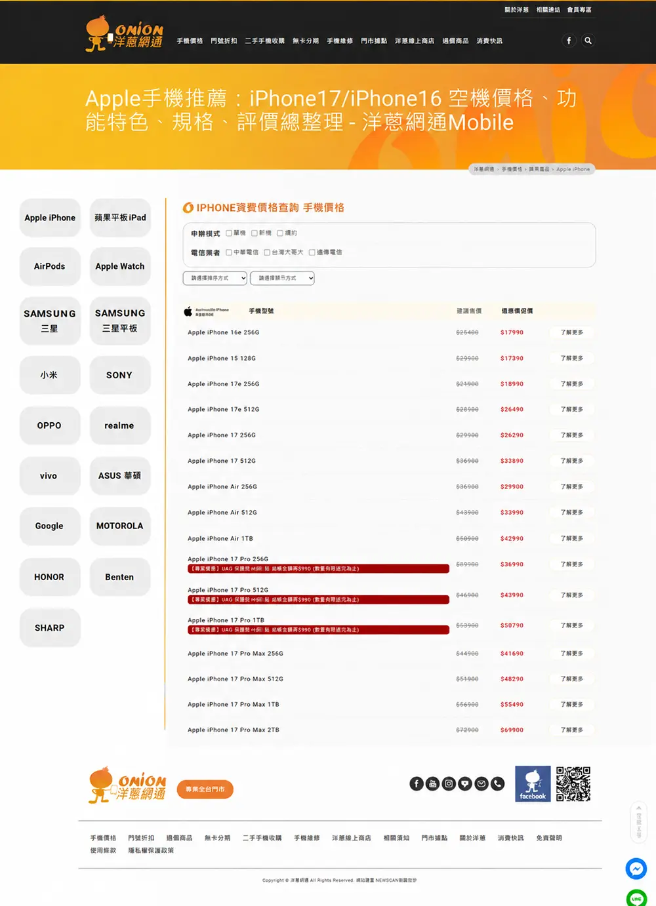Open the 請選擇顯示方式 display dropdown
Screen dimensions: 656x906
pos(282,278)
